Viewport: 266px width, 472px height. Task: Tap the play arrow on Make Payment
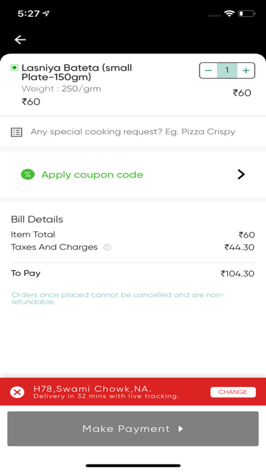click(x=180, y=429)
